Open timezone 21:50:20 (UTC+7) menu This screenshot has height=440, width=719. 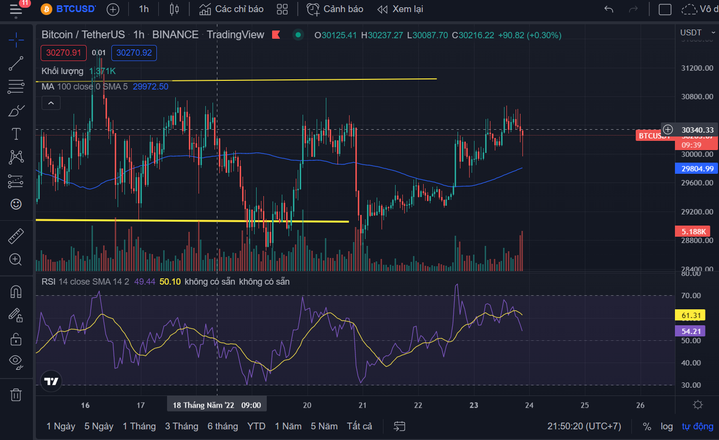584,426
